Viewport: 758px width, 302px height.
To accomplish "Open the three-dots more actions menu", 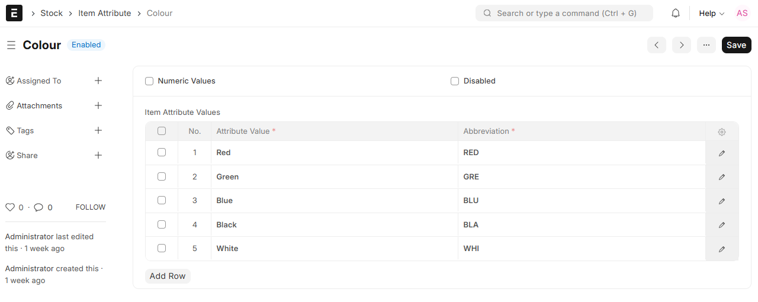I will pyautogui.click(x=706, y=45).
